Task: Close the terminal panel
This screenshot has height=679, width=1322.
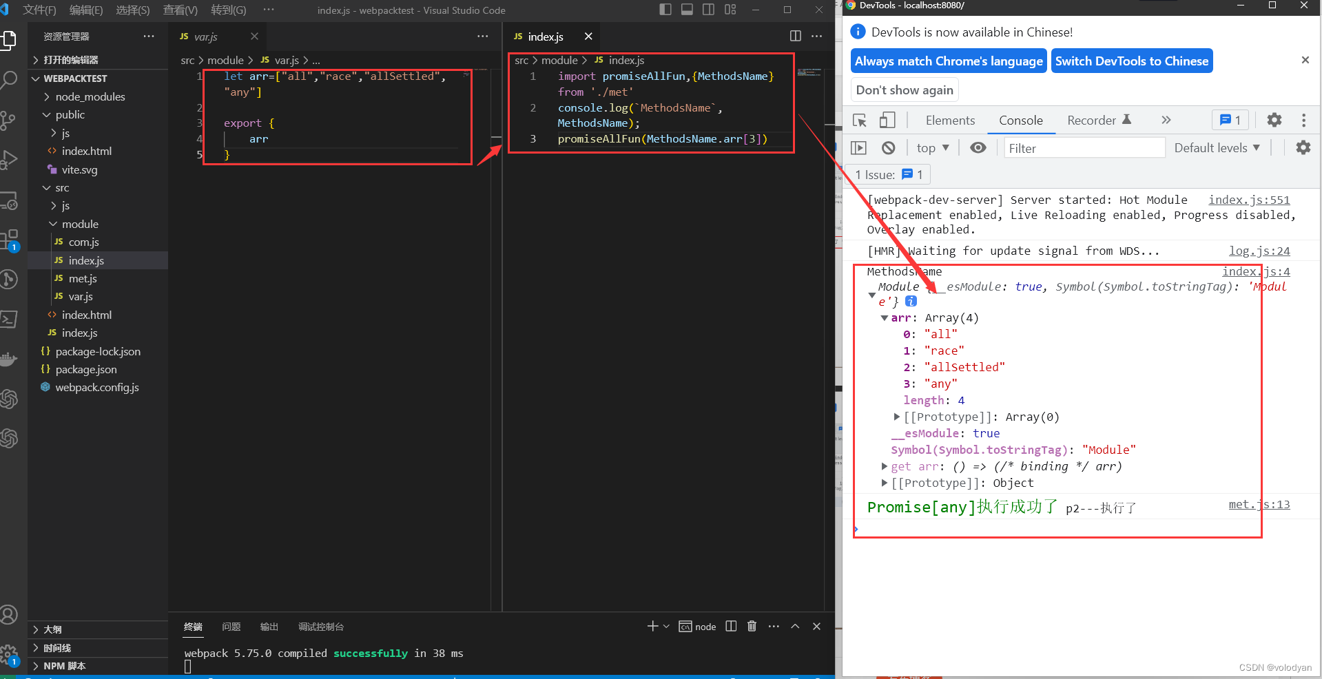Action: [816, 626]
